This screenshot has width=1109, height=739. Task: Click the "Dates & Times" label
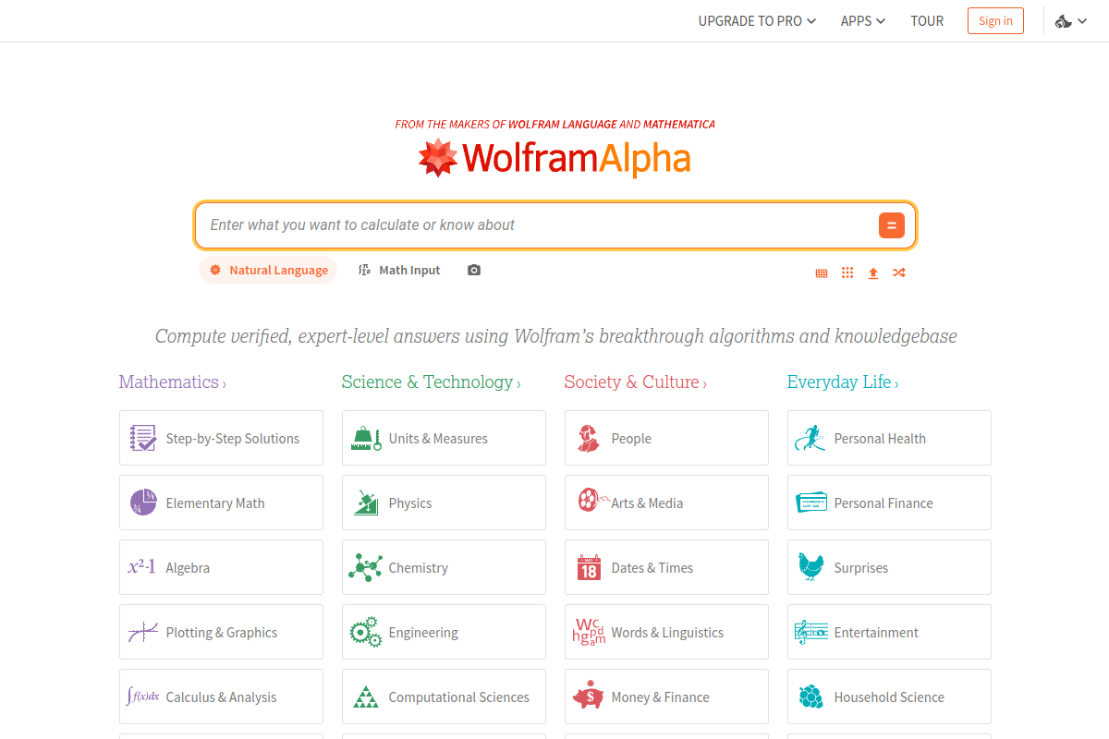coord(652,568)
